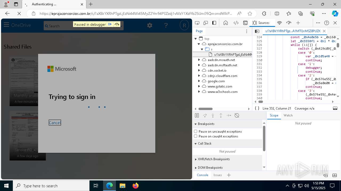Image resolution: width=341 pixels, height=191 pixels.
Task: Toggle Pause on caught exceptions checkbox
Action: [196, 136]
